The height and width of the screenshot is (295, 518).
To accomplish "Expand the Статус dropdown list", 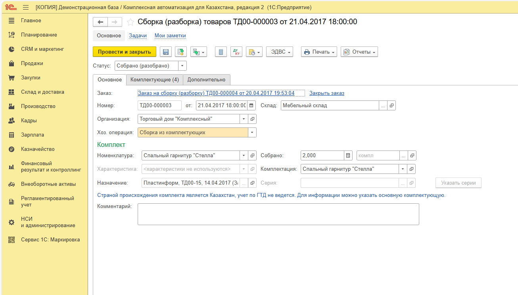I will [x=182, y=66].
